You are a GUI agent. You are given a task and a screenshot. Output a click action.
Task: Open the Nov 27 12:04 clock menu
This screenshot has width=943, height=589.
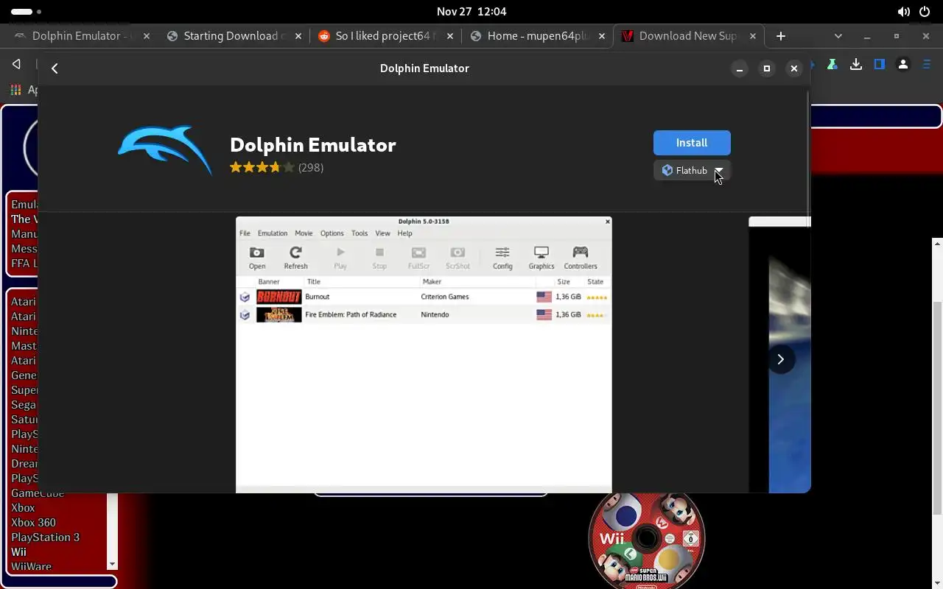471,12
